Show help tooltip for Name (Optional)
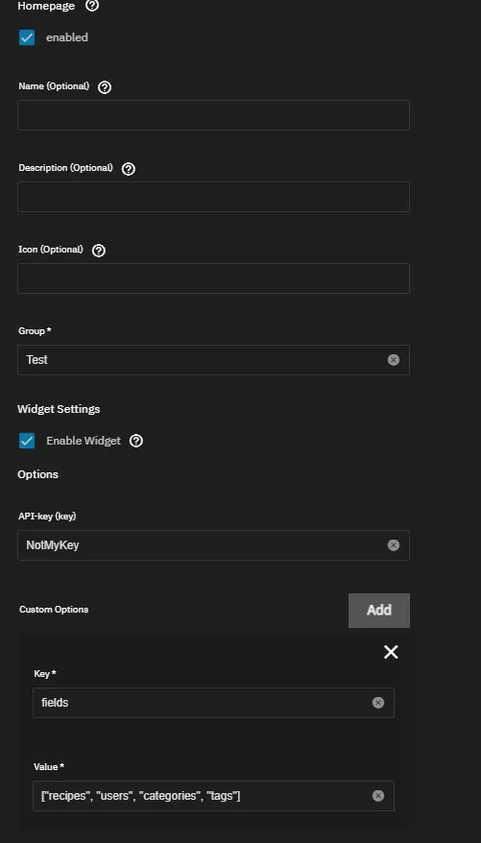Screen dimensions: 481x843 [105, 87]
